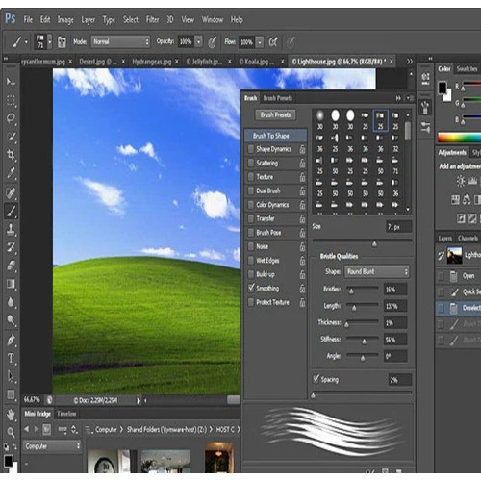This screenshot has height=481, width=481.
Task: Select the Eyedropper tool
Action: pos(11,173)
